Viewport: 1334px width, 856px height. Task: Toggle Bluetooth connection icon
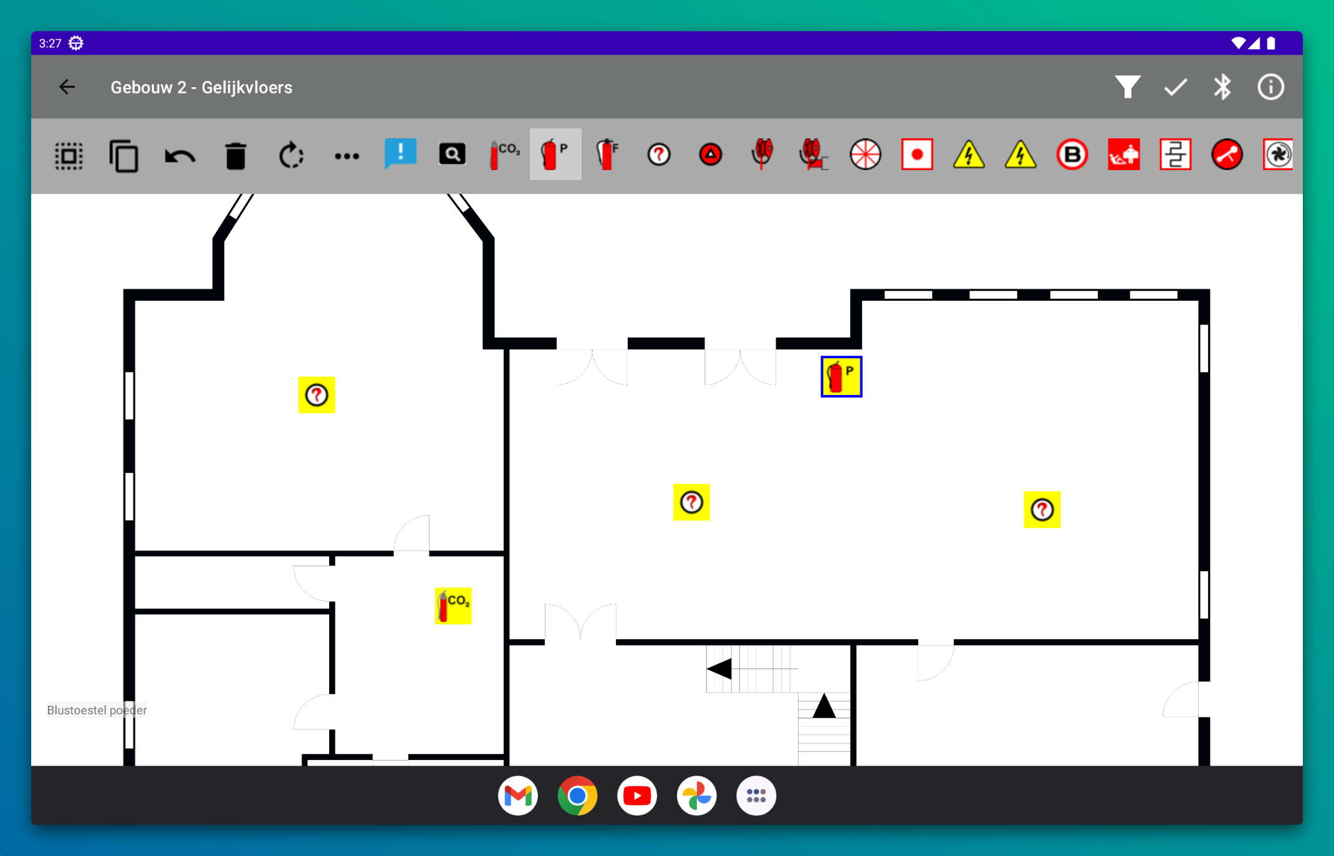(x=1222, y=87)
